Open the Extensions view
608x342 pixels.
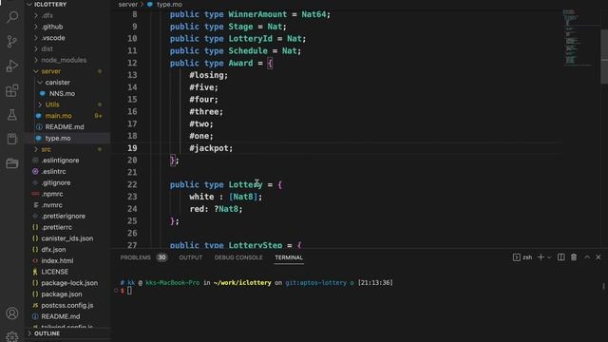coord(12,91)
